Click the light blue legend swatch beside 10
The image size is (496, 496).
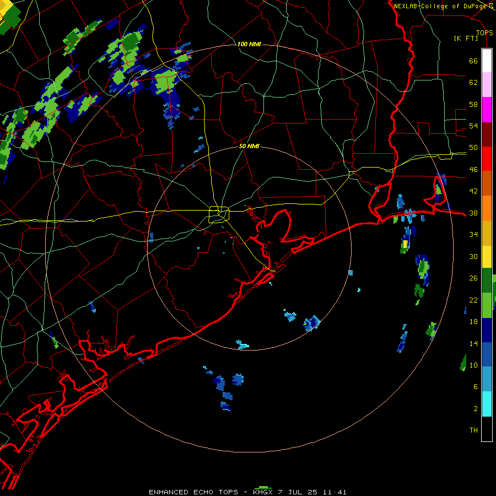click(x=487, y=379)
